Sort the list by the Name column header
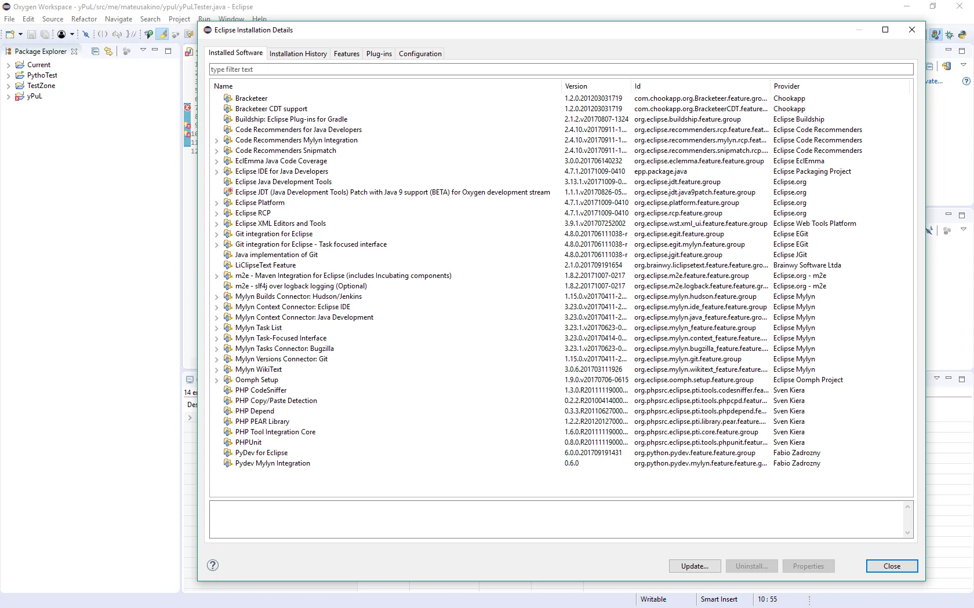974x608 pixels. click(386, 86)
